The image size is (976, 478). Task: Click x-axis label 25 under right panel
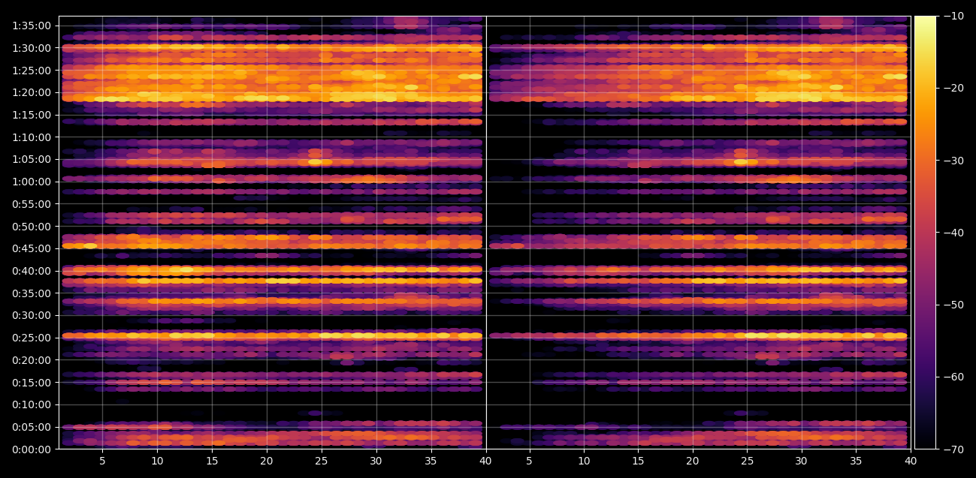(747, 461)
